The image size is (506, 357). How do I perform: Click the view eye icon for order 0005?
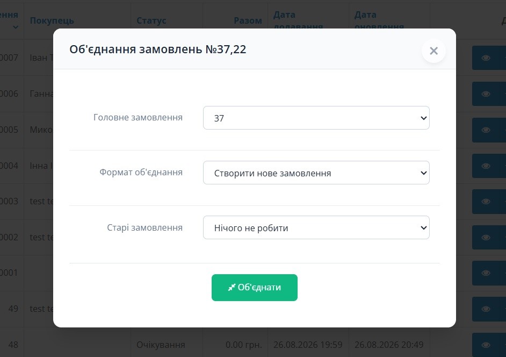coord(486,130)
